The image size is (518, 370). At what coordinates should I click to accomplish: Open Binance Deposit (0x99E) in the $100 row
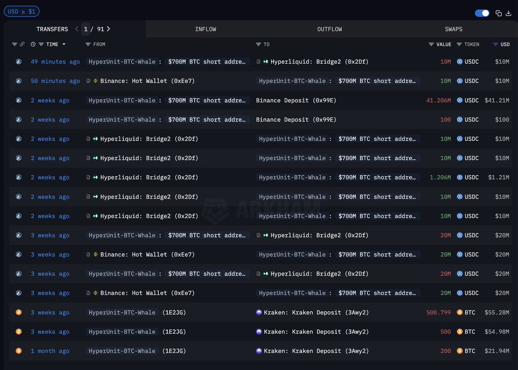tap(296, 120)
